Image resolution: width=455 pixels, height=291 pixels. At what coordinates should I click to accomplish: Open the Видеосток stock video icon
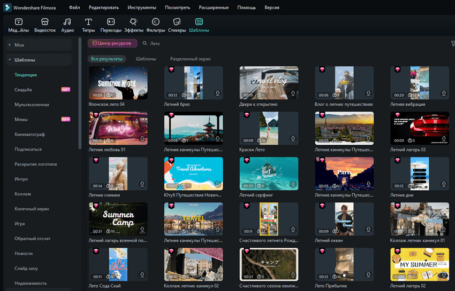(45, 25)
